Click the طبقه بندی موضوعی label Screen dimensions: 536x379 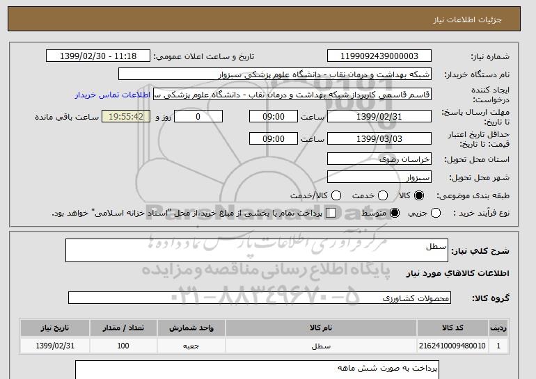[x=473, y=195]
